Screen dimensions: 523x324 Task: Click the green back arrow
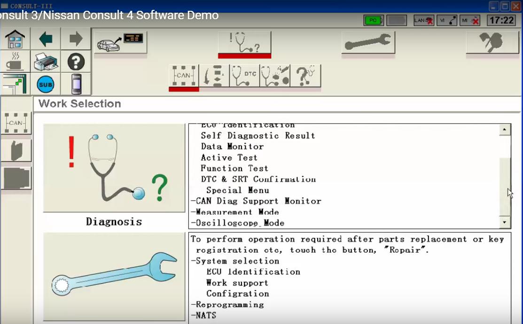click(46, 39)
